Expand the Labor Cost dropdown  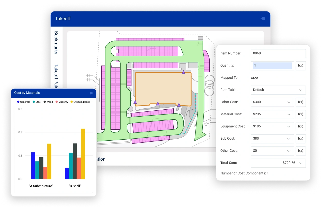272,102
